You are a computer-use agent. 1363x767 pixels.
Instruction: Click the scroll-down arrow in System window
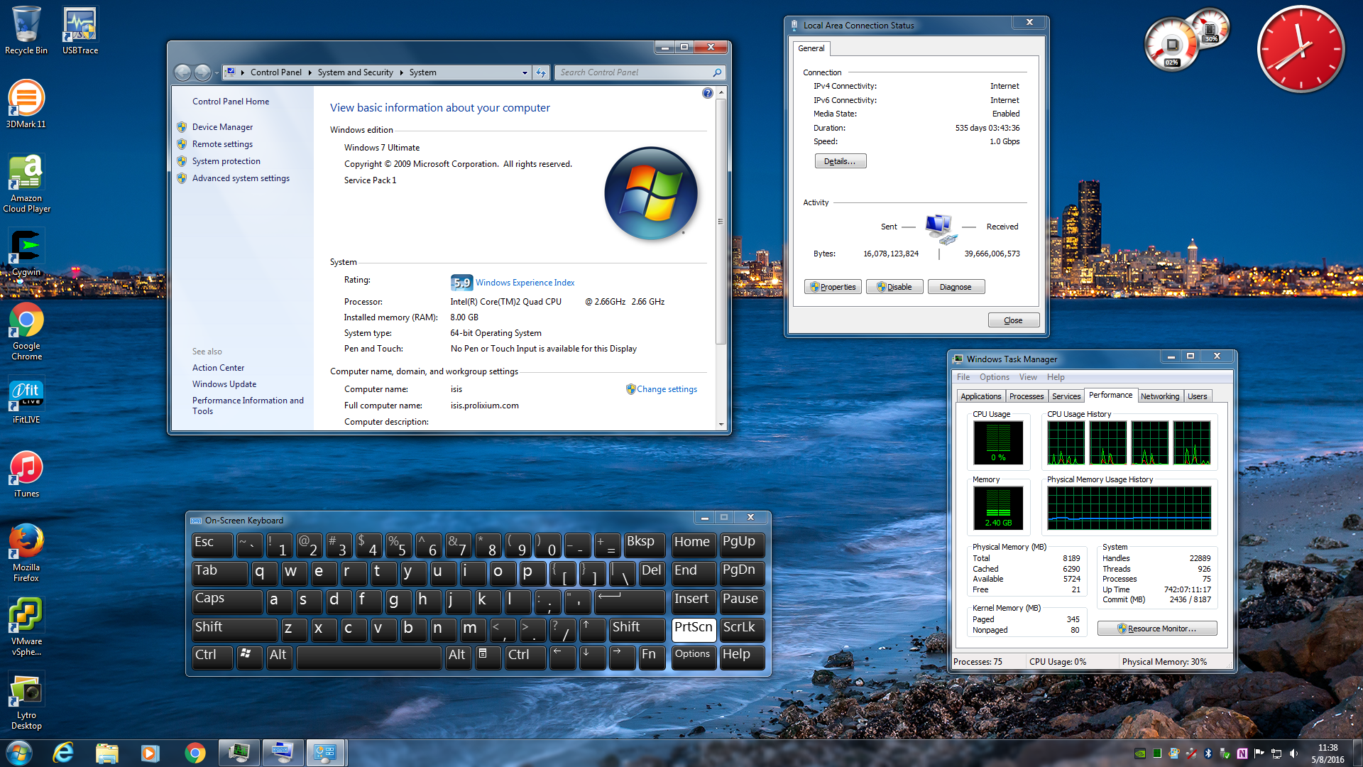pos(721,424)
